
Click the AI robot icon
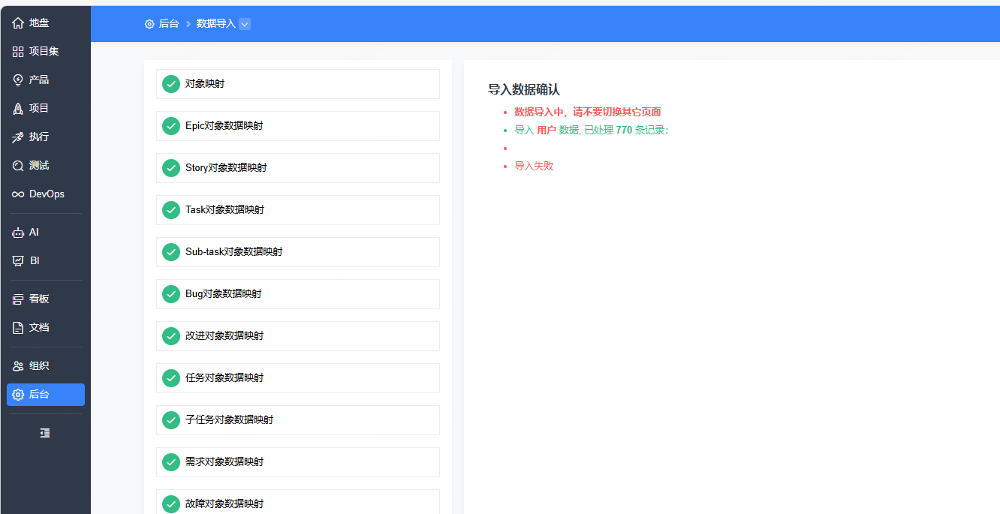(18, 233)
